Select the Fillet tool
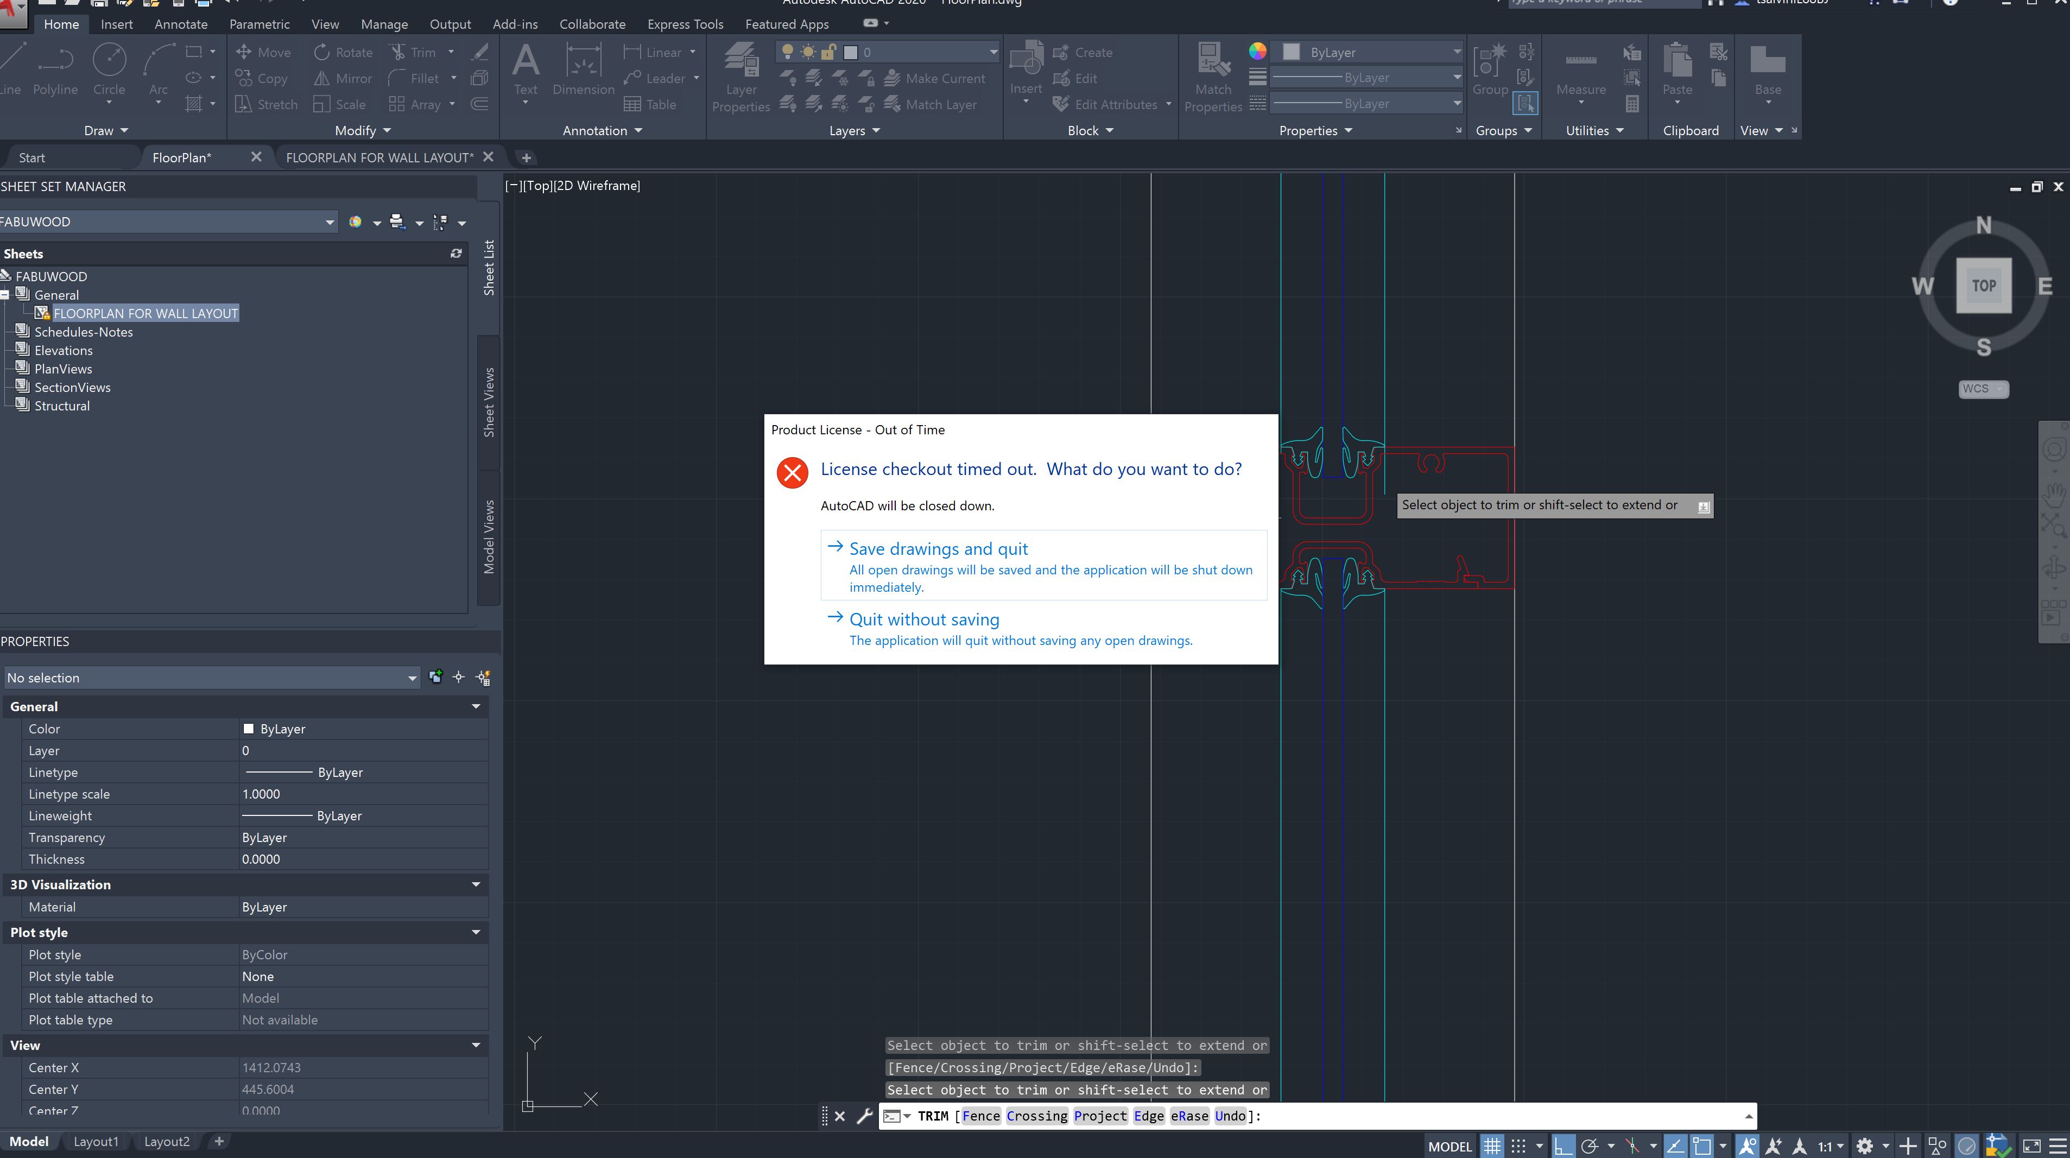 (414, 79)
